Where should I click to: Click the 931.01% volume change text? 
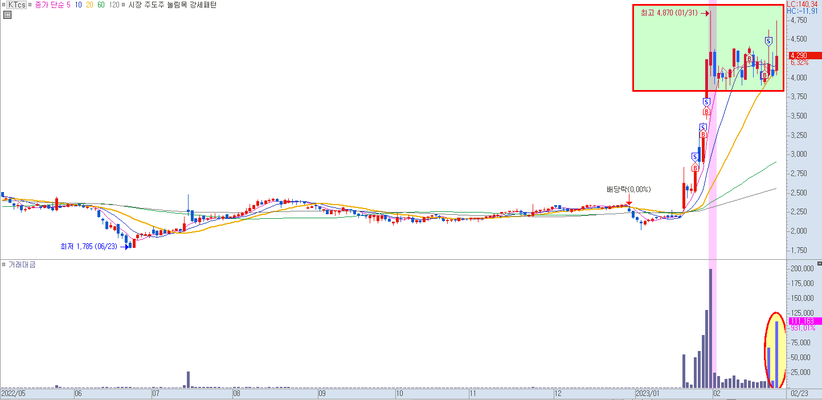(802, 328)
